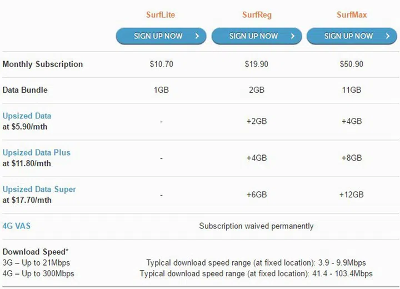This screenshot has width=400, height=289.
Task: Click the Subscription waived permanently text
Action: (x=256, y=226)
